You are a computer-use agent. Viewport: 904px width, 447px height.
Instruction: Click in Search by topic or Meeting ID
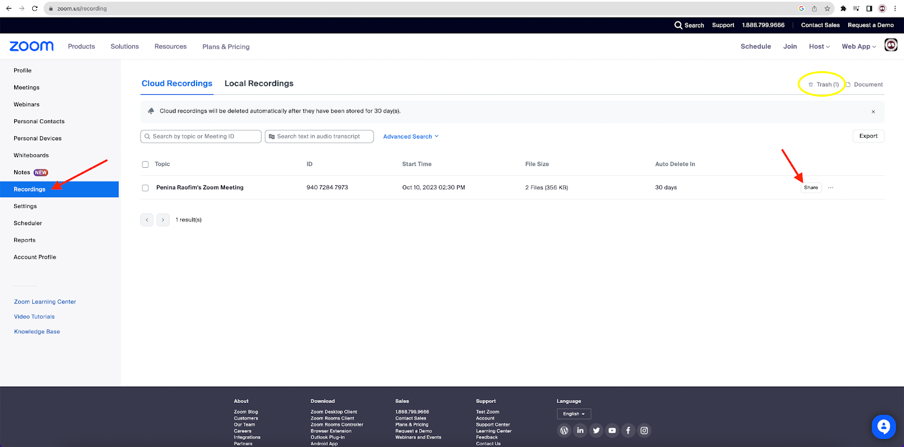tap(201, 136)
